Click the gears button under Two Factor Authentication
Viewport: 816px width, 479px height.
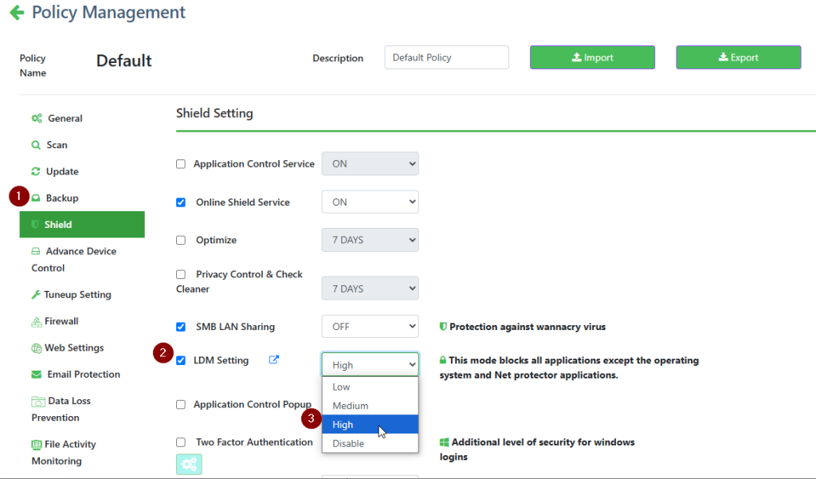tap(189, 464)
